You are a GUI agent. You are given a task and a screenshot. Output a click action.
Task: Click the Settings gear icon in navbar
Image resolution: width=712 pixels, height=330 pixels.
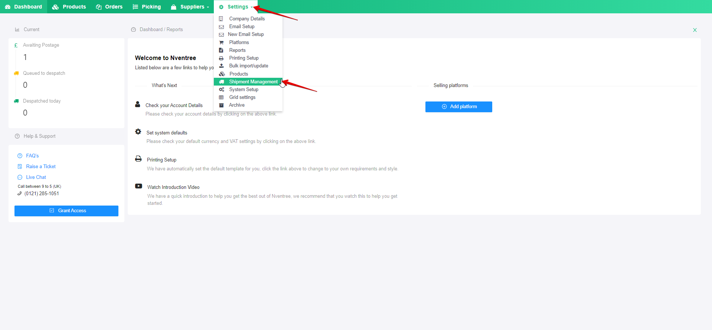pyautogui.click(x=221, y=7)
